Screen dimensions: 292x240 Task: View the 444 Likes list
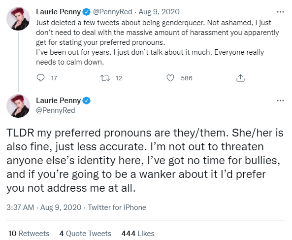click(x=138, y=234)
